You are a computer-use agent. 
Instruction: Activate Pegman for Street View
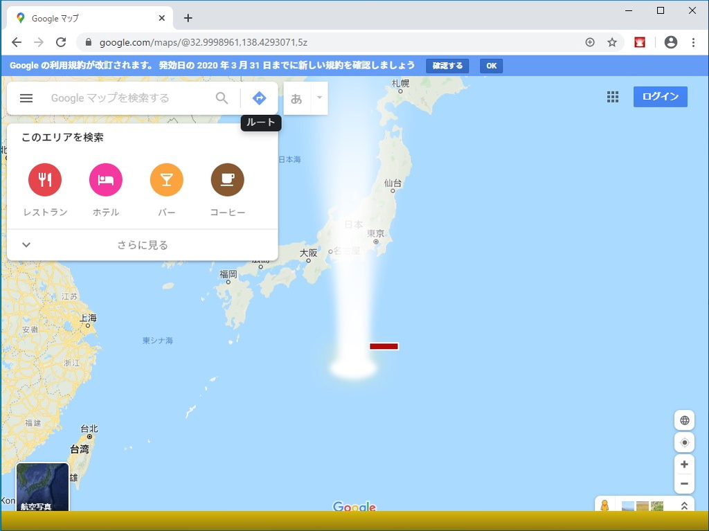click(604, 506)
